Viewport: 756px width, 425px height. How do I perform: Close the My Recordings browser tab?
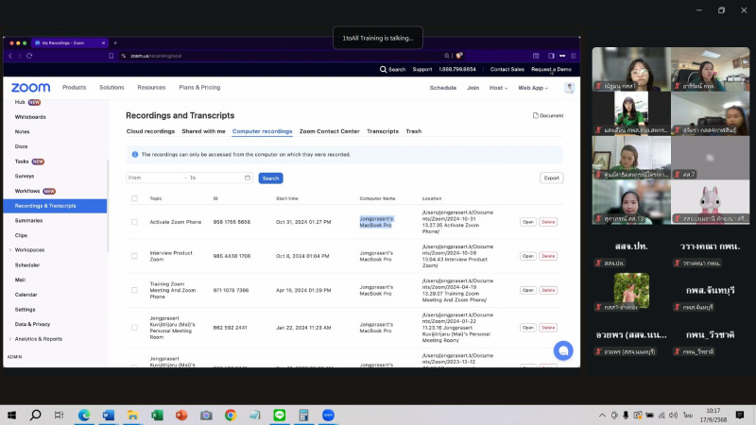coord(103,42)
